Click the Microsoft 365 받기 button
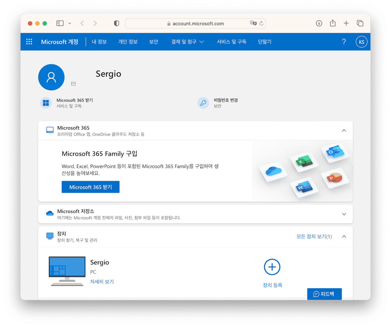The height and width of the screenshot is (327, 391). tap(91, 187)
